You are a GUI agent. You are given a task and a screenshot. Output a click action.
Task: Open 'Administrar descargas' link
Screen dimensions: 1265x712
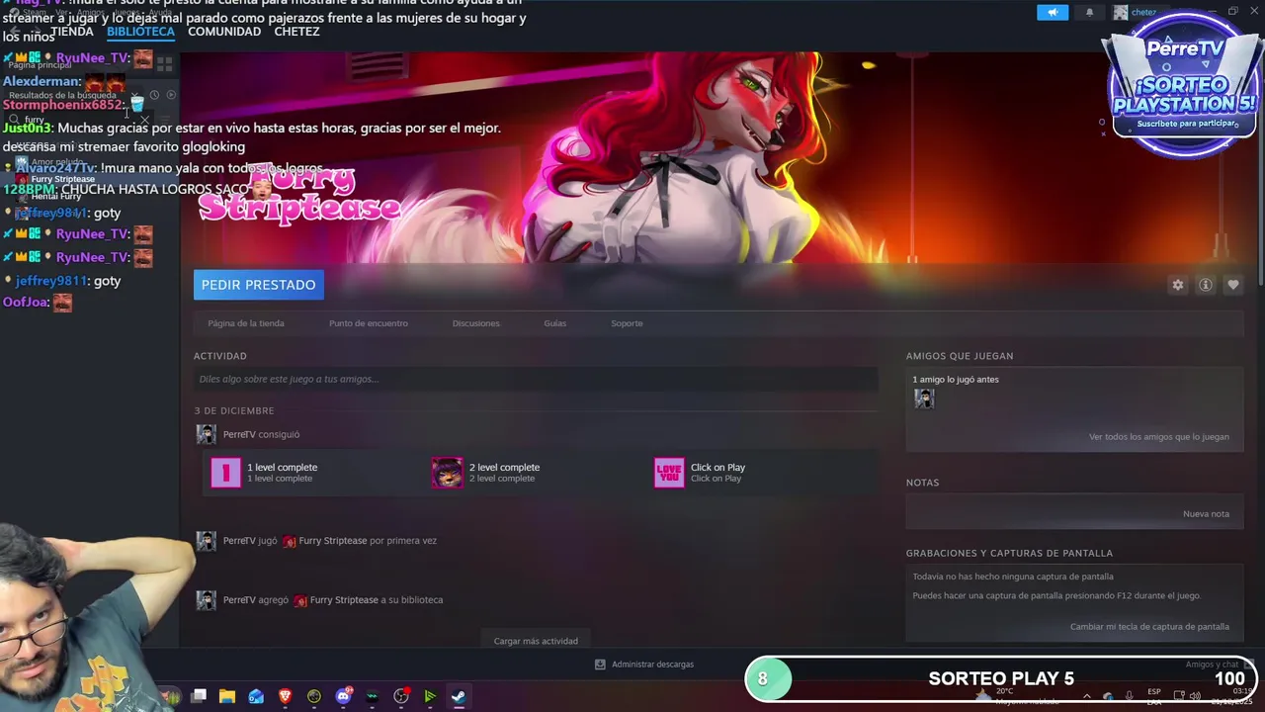(652, 665)
